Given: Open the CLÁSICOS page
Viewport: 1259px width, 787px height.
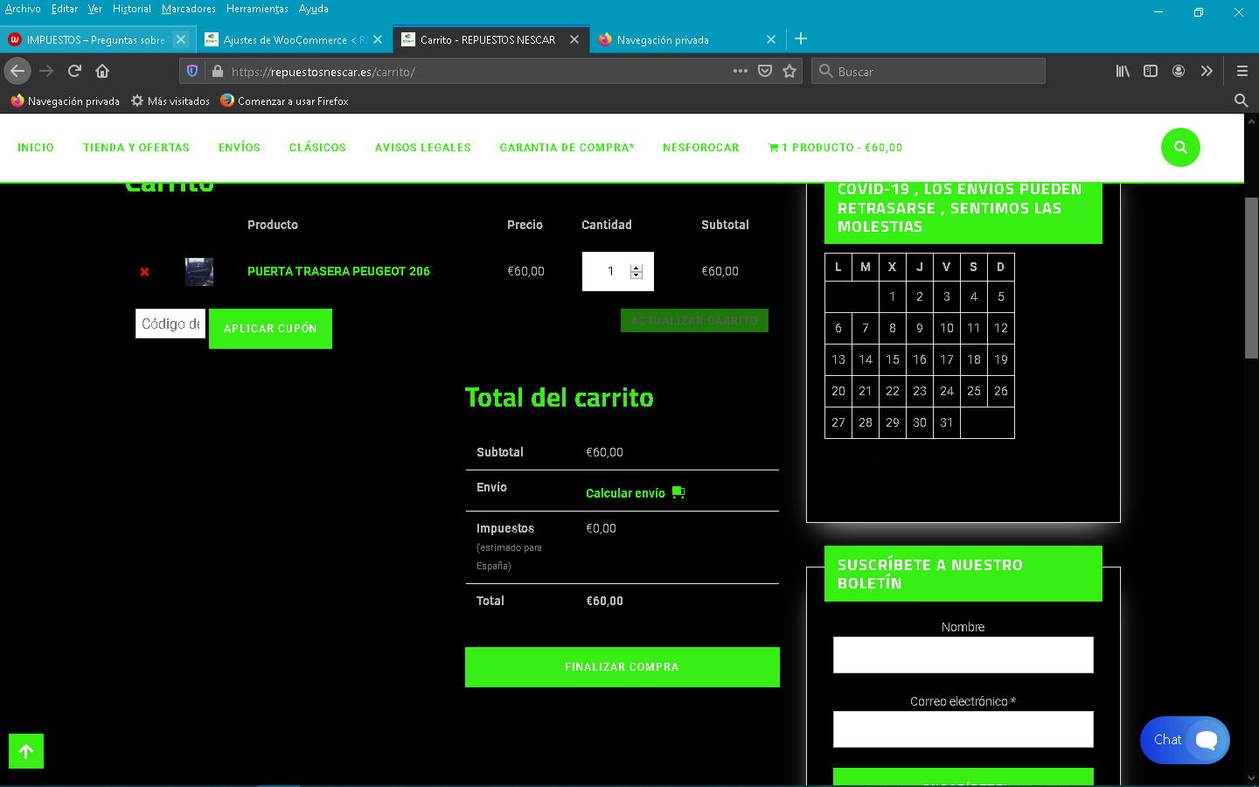Looking at the screenshot, I should (x=317, y=148).
